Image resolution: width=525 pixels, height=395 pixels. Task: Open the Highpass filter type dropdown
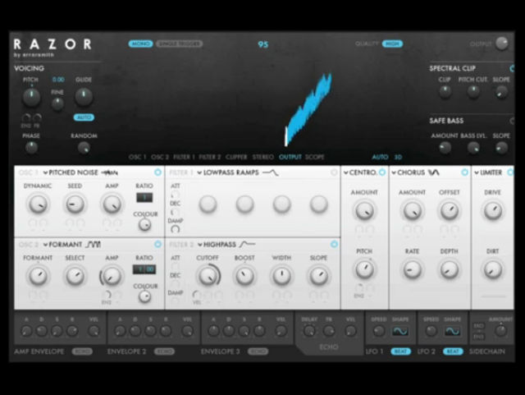pyautogui.click(x=217, y=245)
